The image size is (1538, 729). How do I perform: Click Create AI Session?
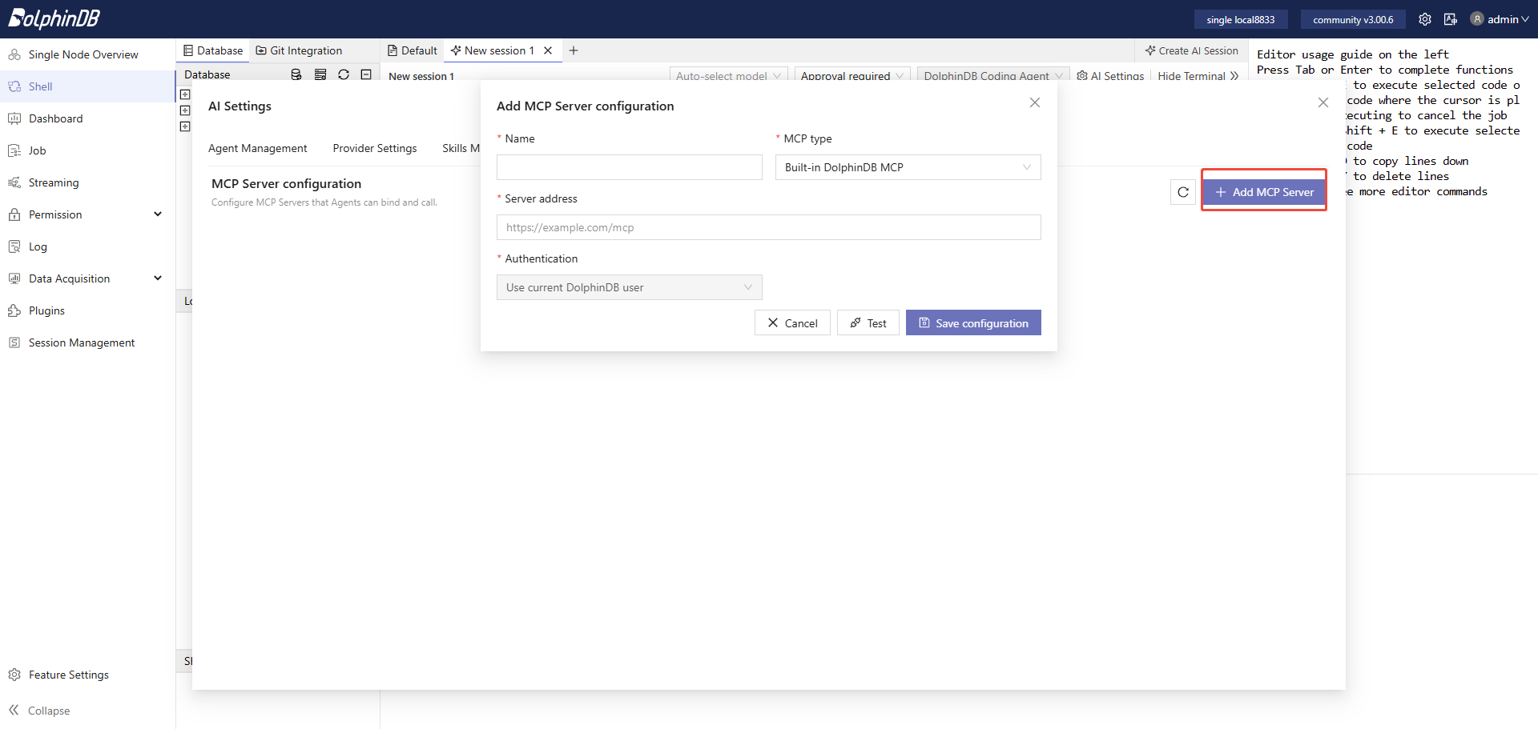[1192, 50]
